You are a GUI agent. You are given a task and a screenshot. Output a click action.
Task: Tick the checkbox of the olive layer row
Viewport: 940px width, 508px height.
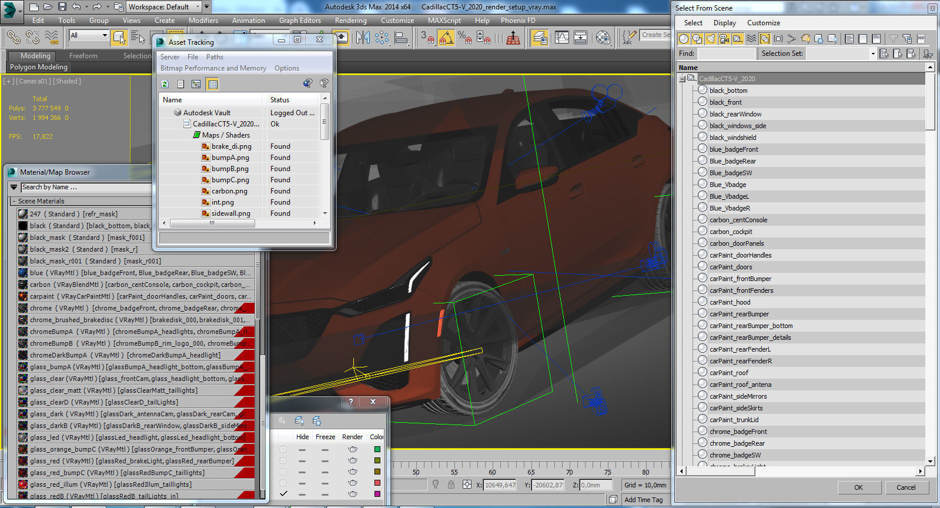tap(283, 461)
